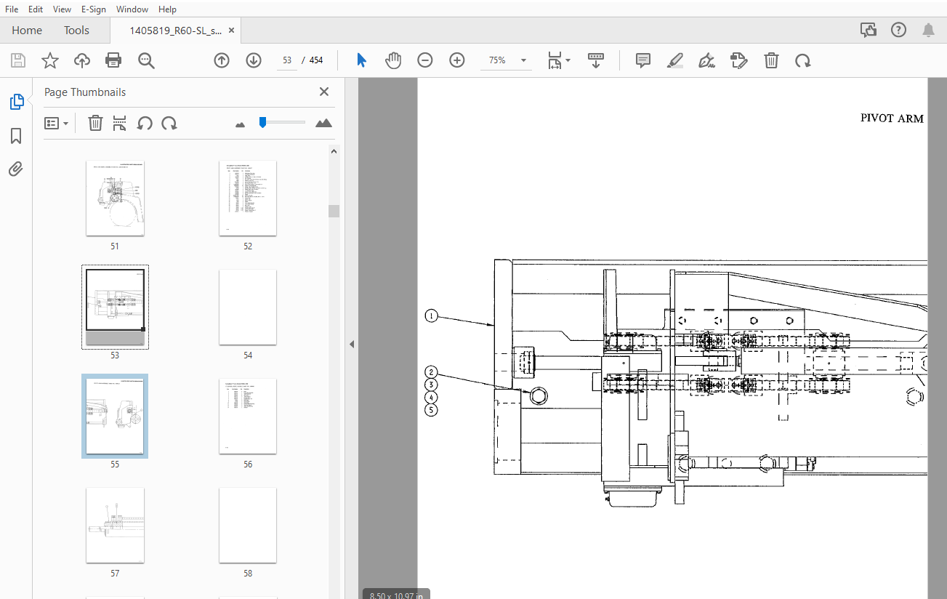Open the E-Sign menu
Viewport: 947px width, 599px height.
coord(94,9)
